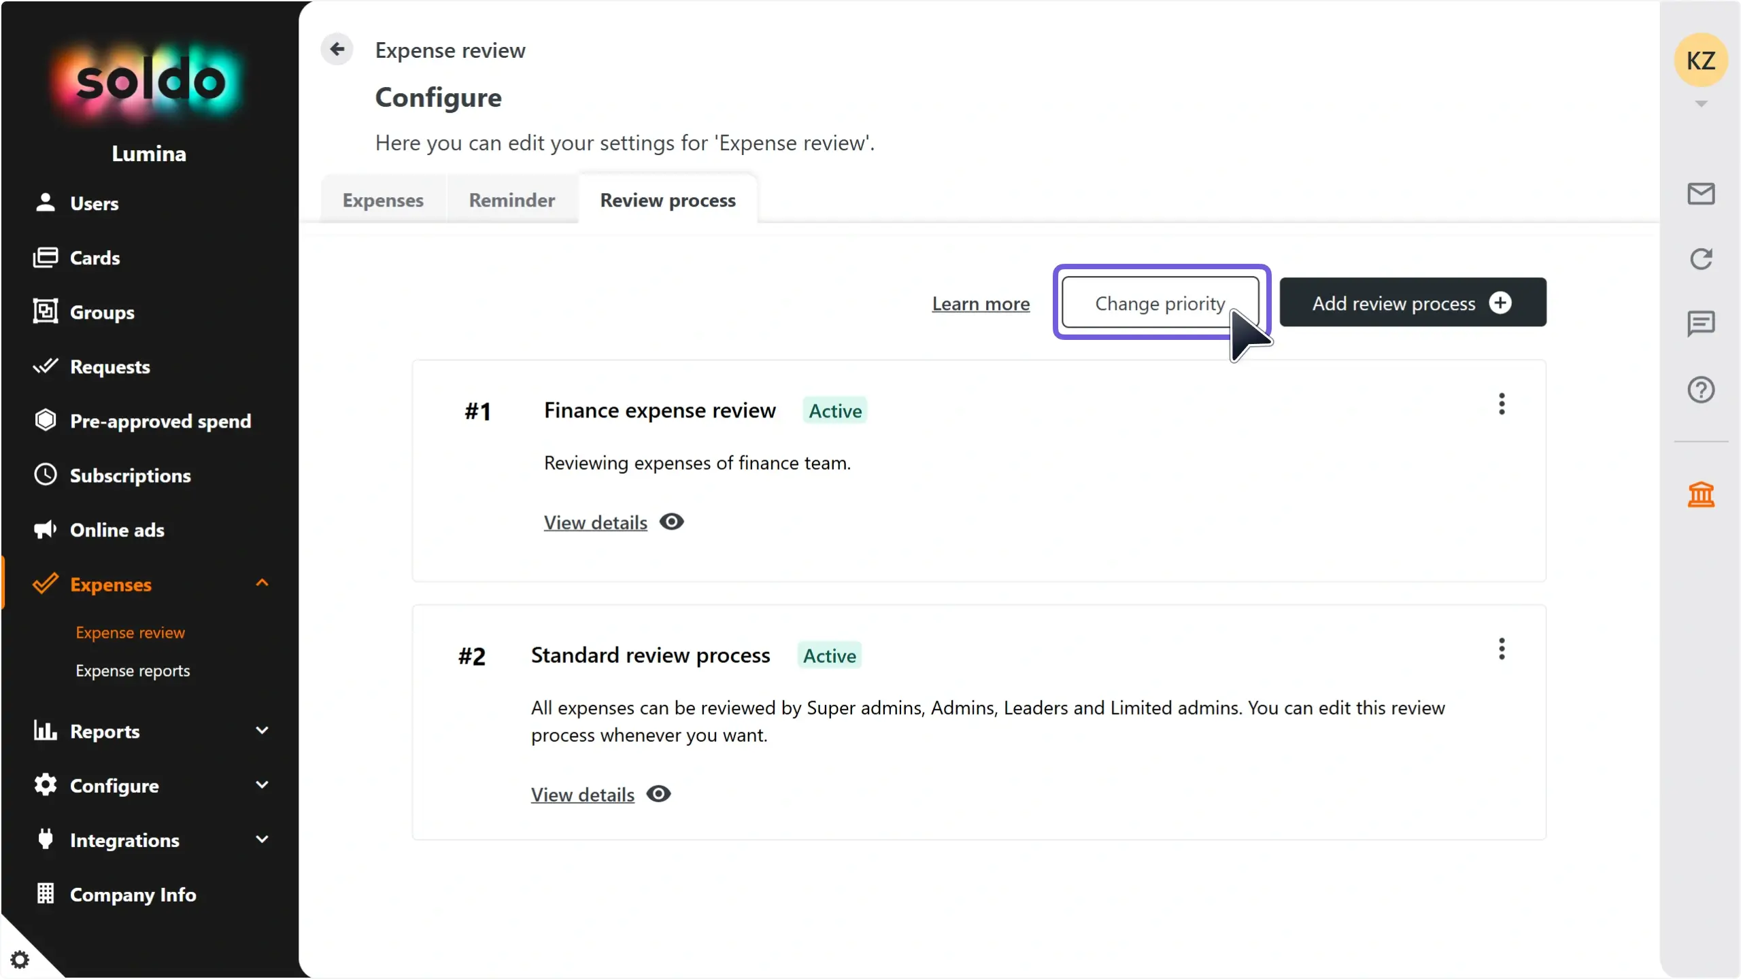The image size is (1741, 979).
Task: Click the refresh icon in right sidebar
Action: 1701,258
